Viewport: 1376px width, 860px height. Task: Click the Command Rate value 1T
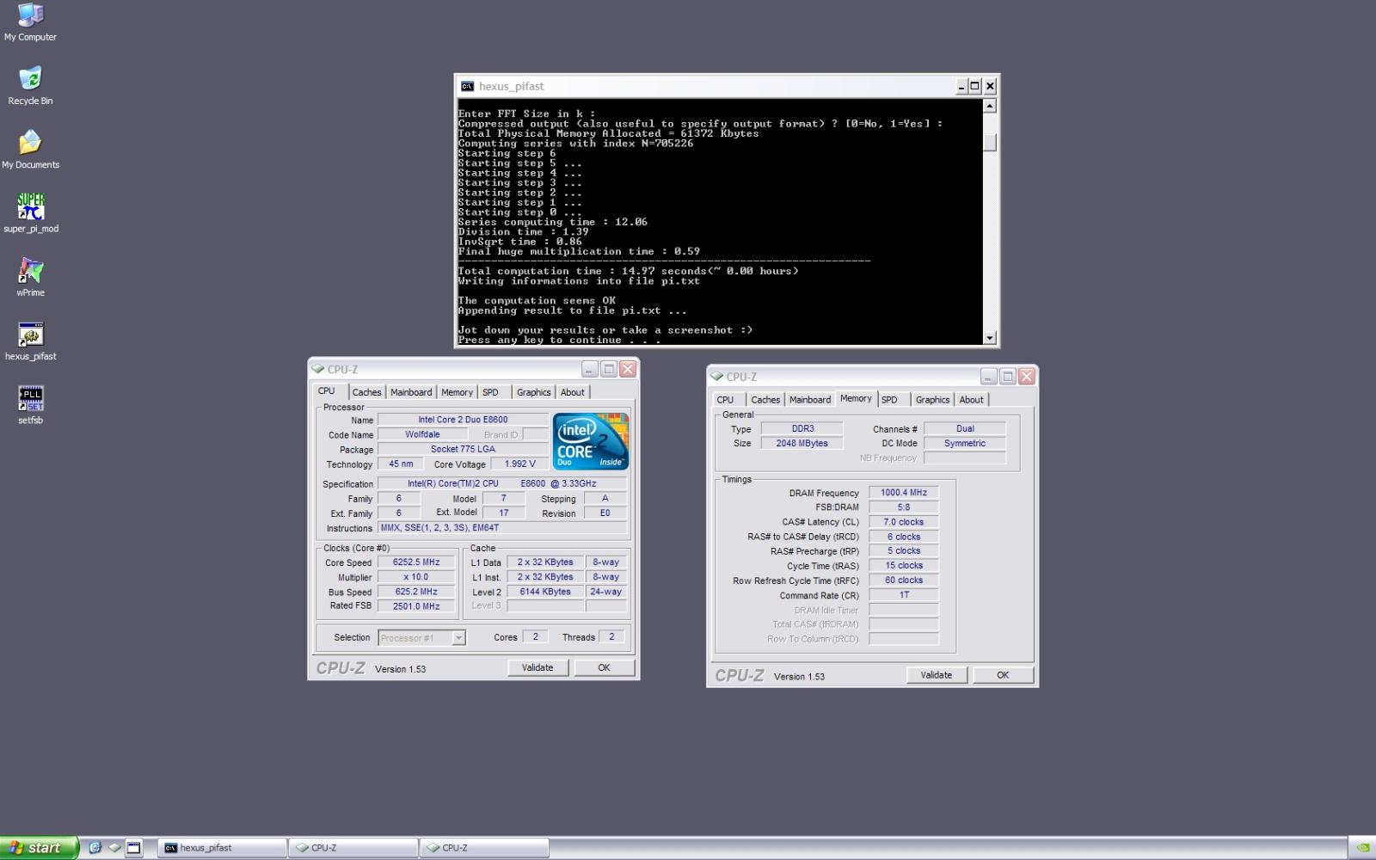point(904,595)
